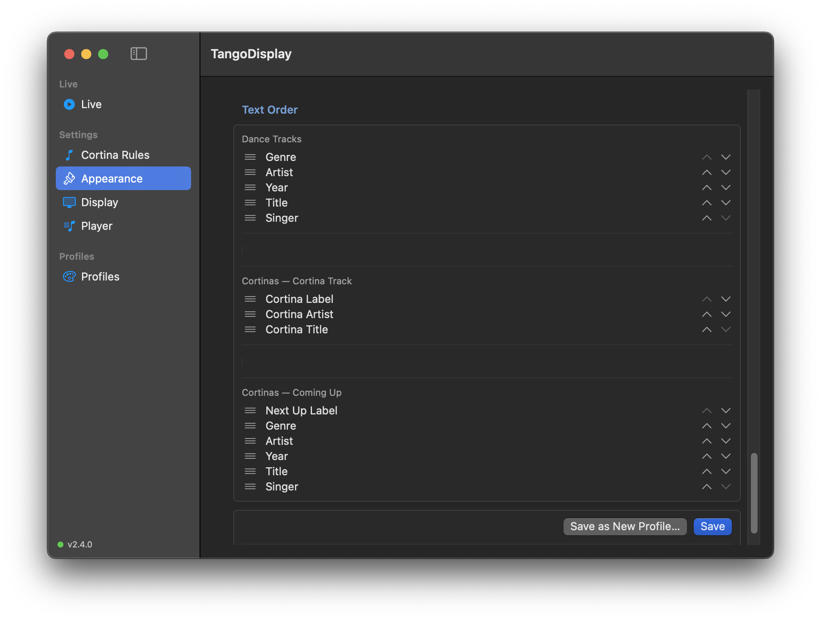Grab the Cortina Artist drag handle

tap(250, 314)
